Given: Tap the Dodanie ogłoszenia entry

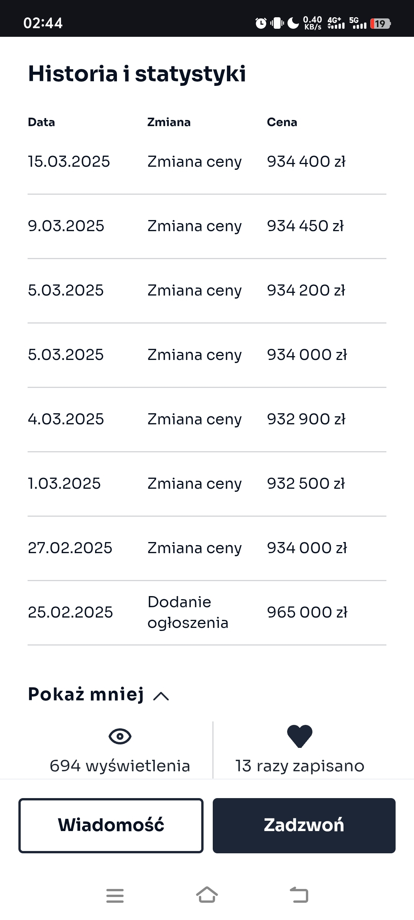Looking at the screenshot, I should (188, 612).
